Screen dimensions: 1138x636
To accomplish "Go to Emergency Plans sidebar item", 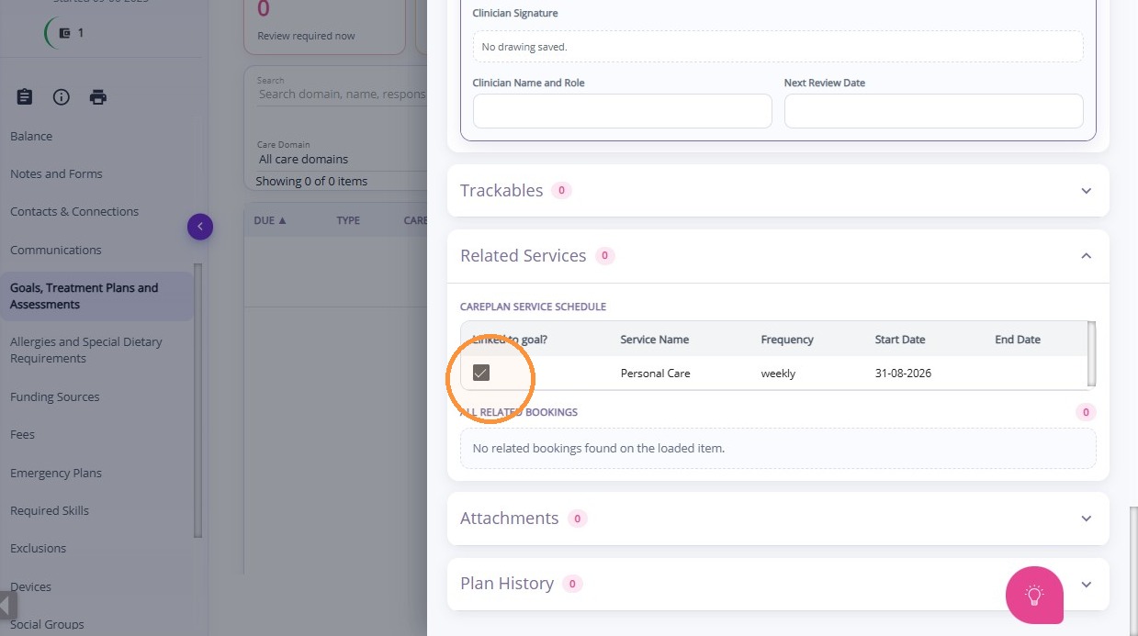I will pyautogui.click(x=56, y=473).
